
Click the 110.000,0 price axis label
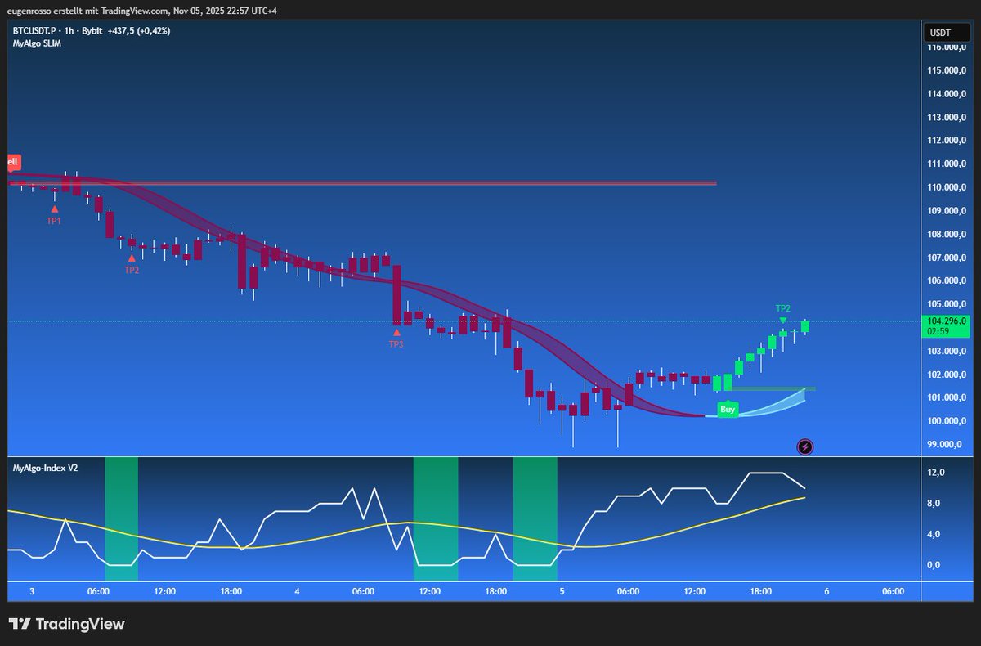click(947, 187)
